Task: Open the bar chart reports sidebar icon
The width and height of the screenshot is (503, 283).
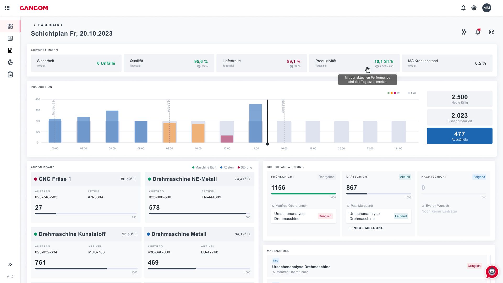Action: click(x=10, y=38)
